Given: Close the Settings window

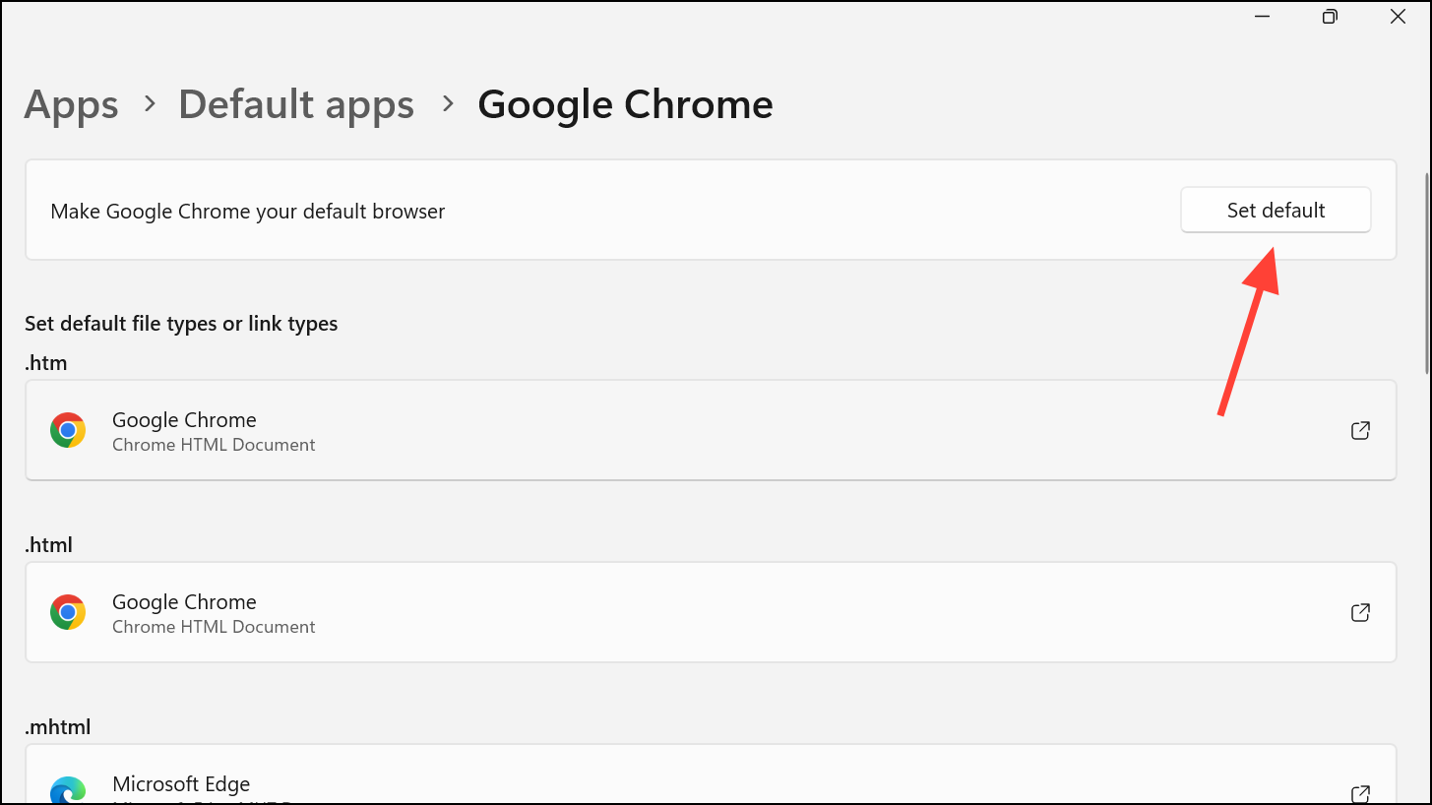Looking at the screenshot, I should (x=1398, y=16).
